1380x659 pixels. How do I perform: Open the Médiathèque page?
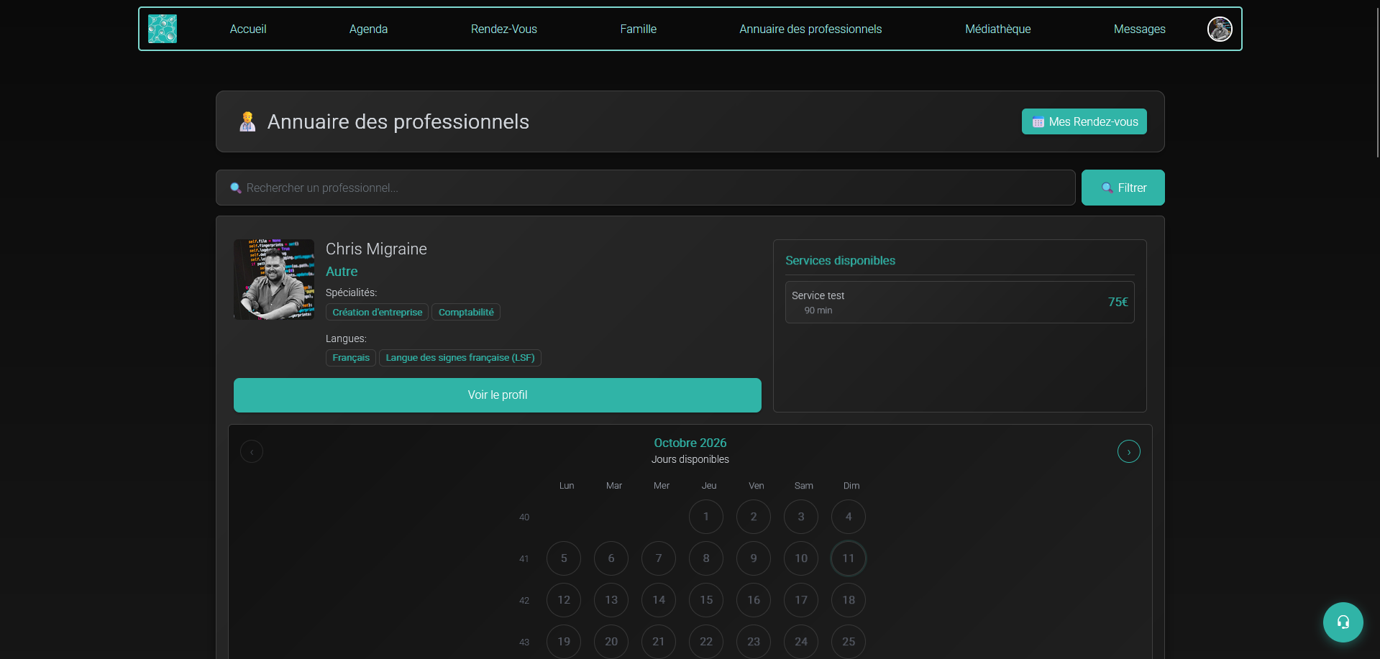[x=998, y=29]
